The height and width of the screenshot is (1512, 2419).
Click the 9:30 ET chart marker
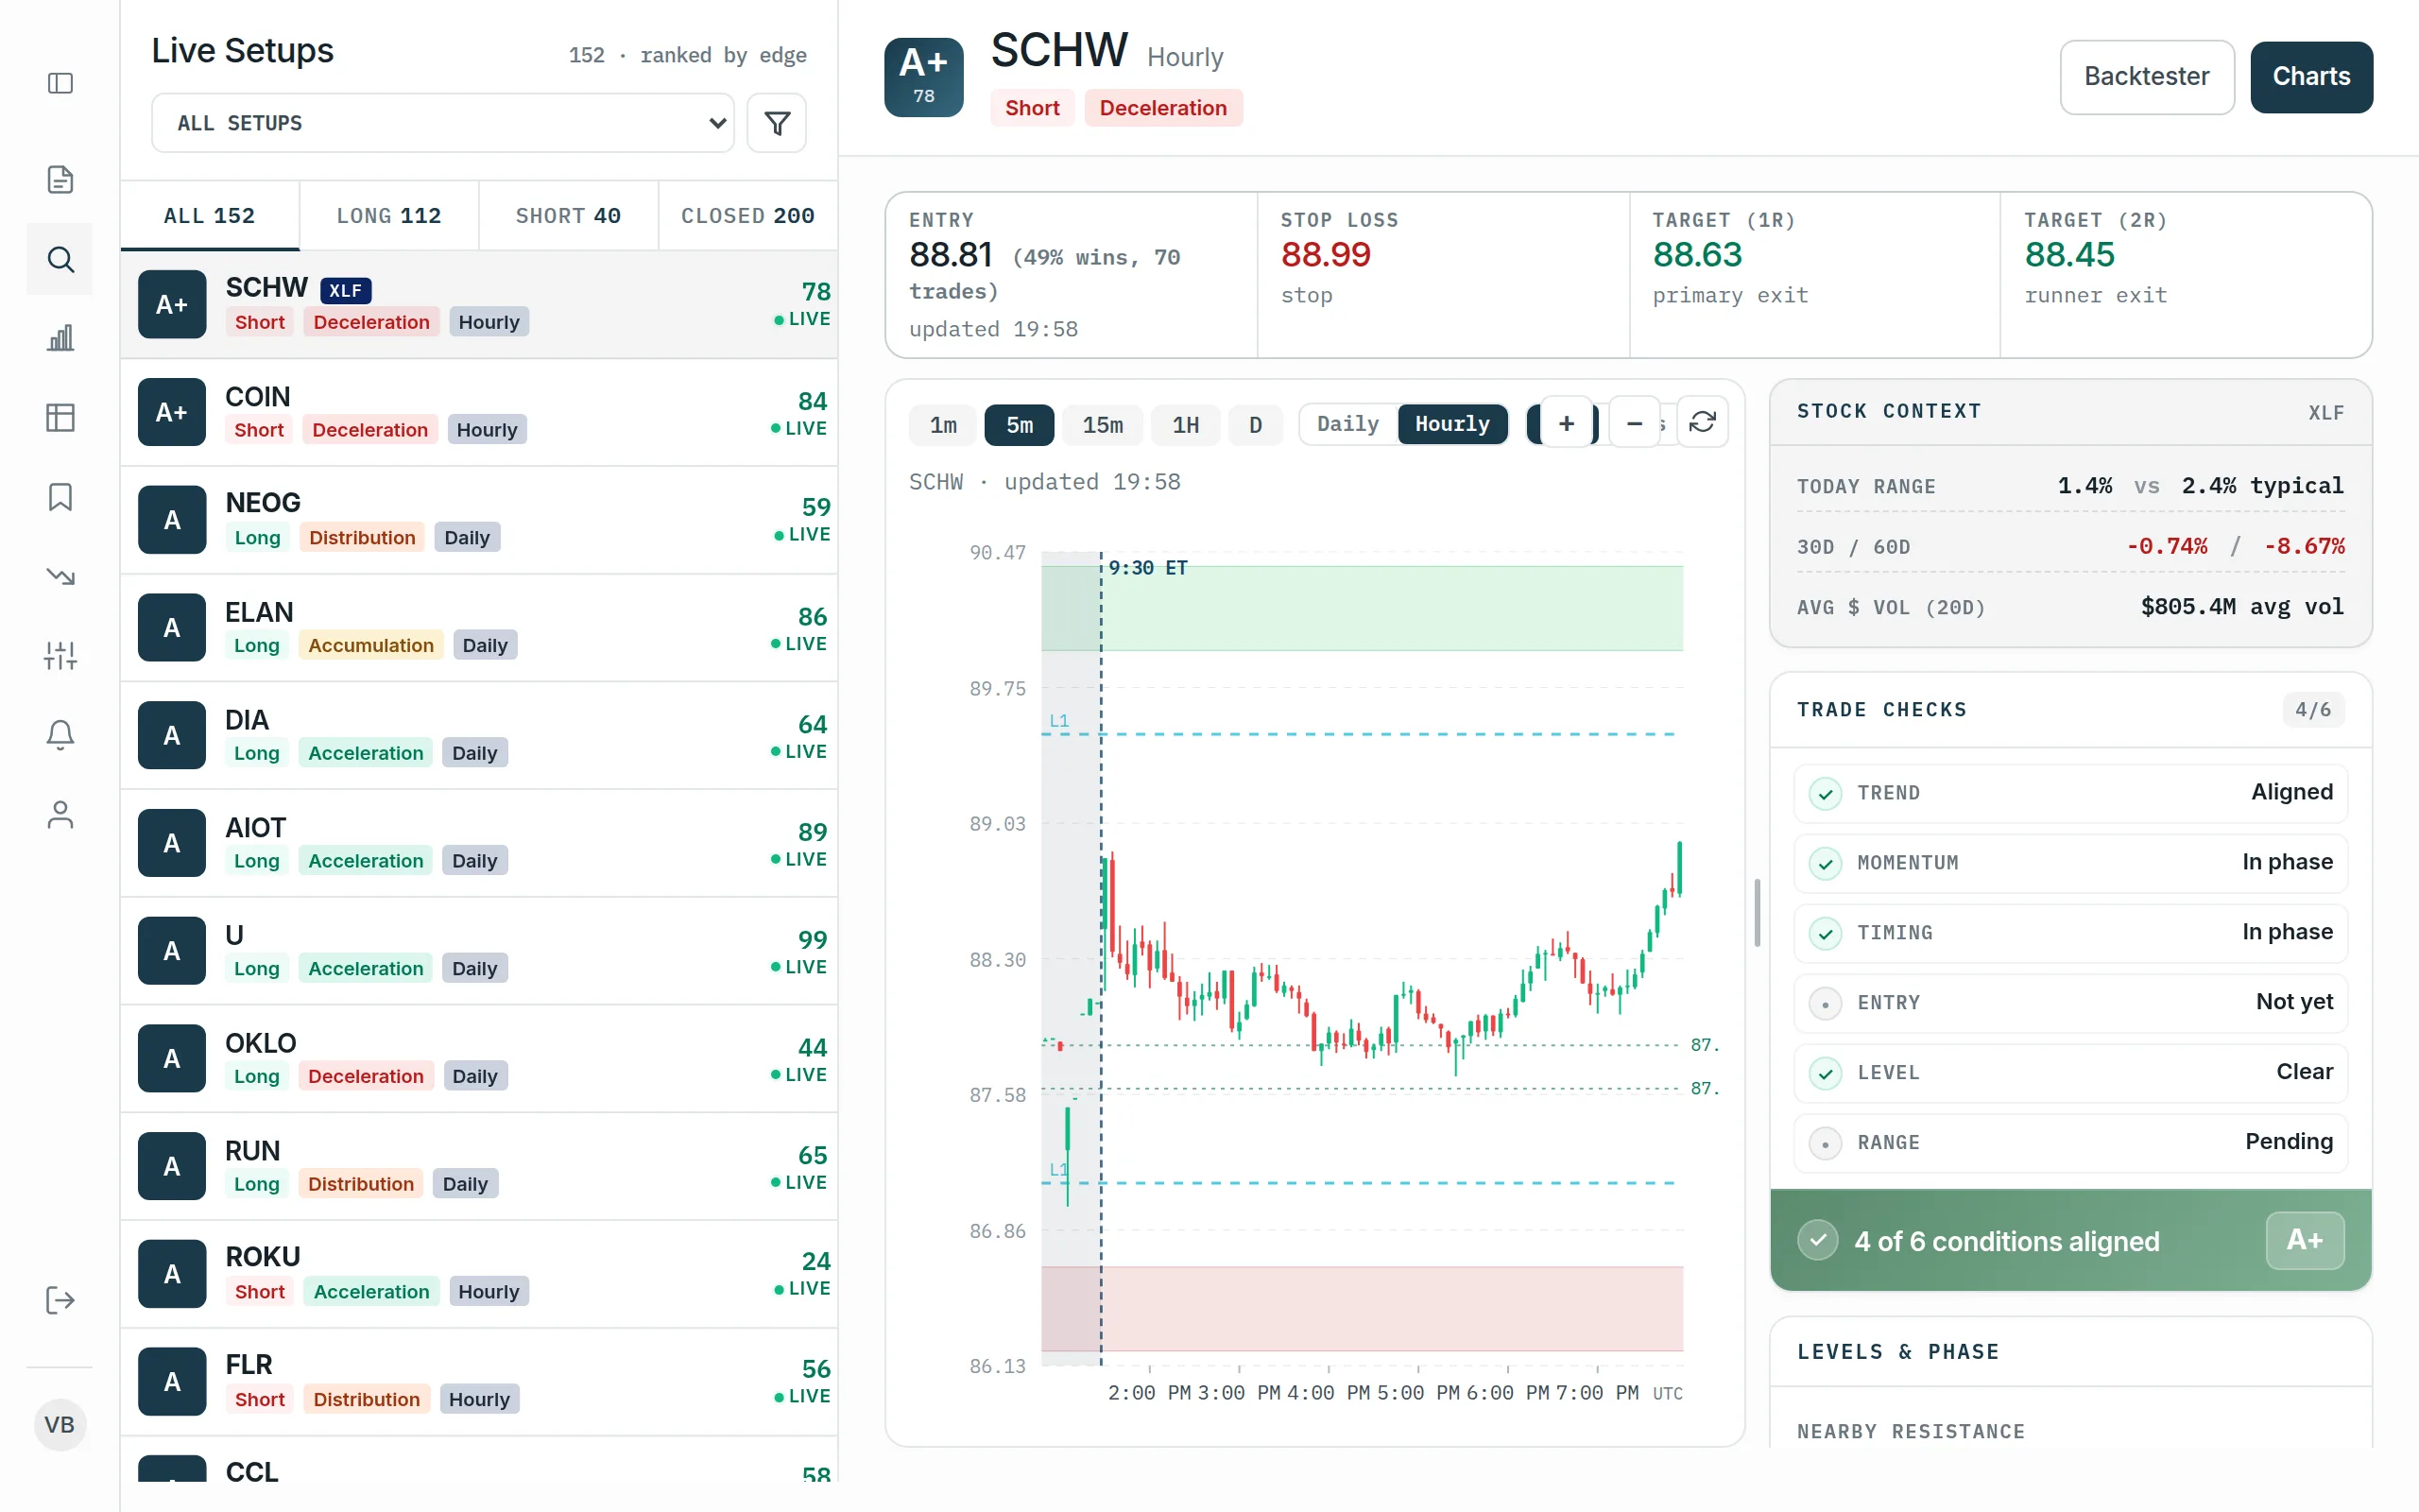click(1146, 568)
